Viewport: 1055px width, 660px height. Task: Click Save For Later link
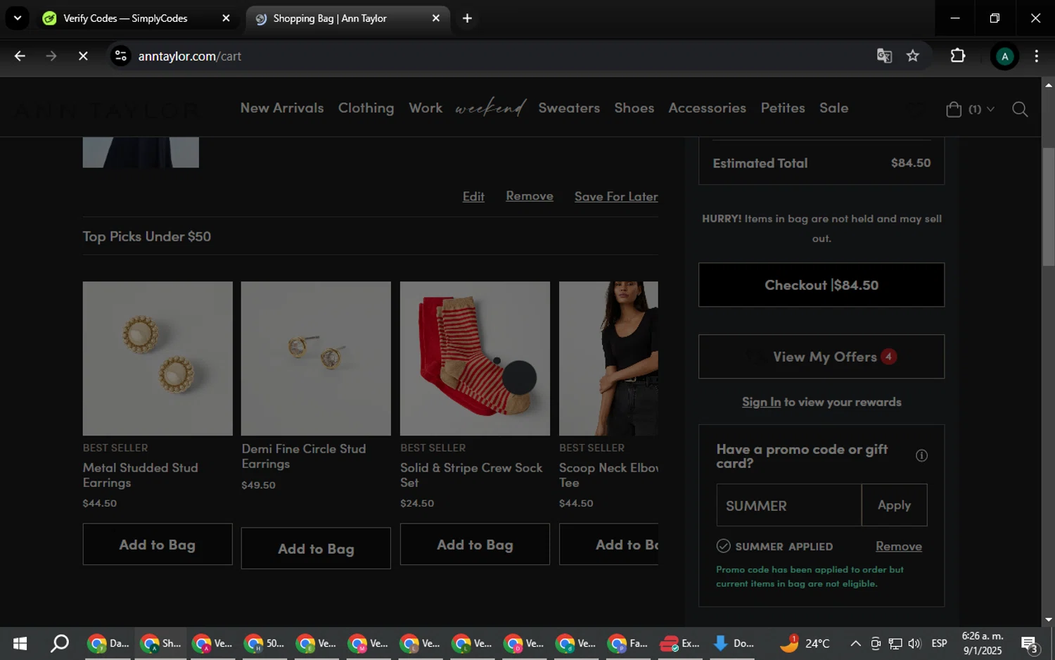coord(616,196)
